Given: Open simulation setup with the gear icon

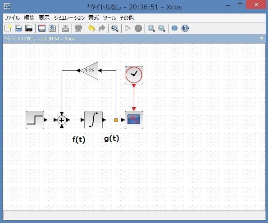Looking at the screenshot, I should pyautogui.click(x=174, y=28).
